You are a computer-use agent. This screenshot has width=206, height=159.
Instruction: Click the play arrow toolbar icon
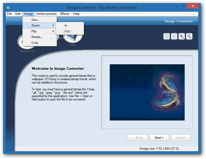[x=174, y=36]
